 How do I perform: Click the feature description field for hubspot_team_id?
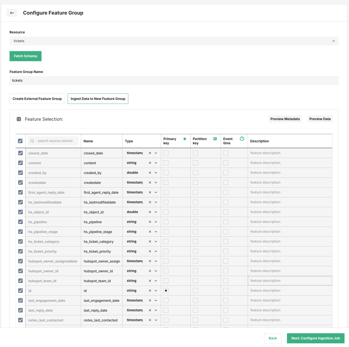[290, 281]
